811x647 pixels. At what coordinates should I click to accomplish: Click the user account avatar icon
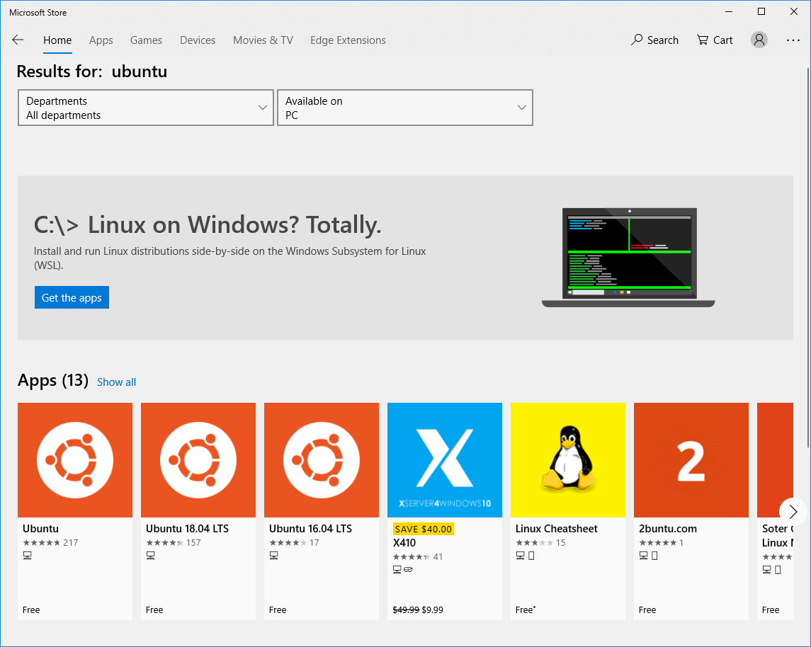tap(759, 40)
